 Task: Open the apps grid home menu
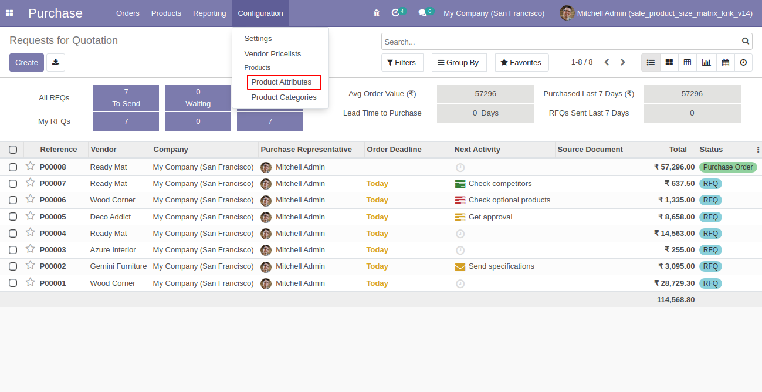[9, 13]
